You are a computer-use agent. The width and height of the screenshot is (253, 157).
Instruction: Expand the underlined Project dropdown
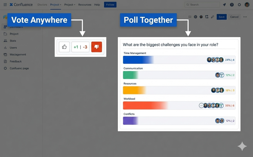pos(56,5)
